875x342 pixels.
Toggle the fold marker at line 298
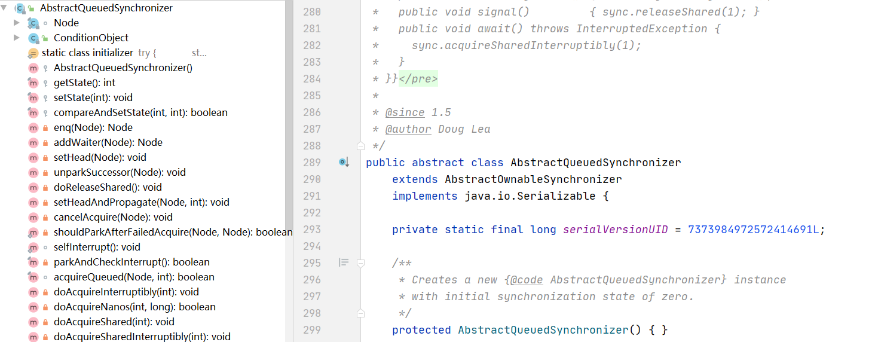click(x=360, y=313)
